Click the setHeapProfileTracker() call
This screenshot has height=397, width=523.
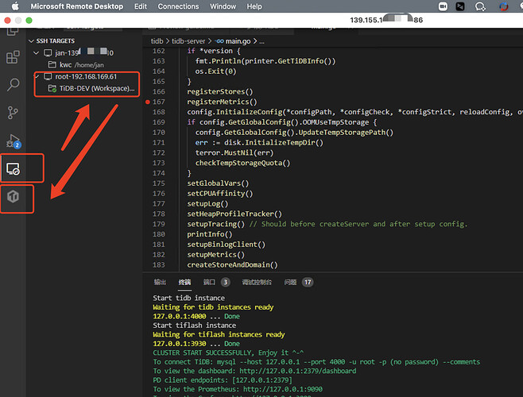(x=234, y=214)
